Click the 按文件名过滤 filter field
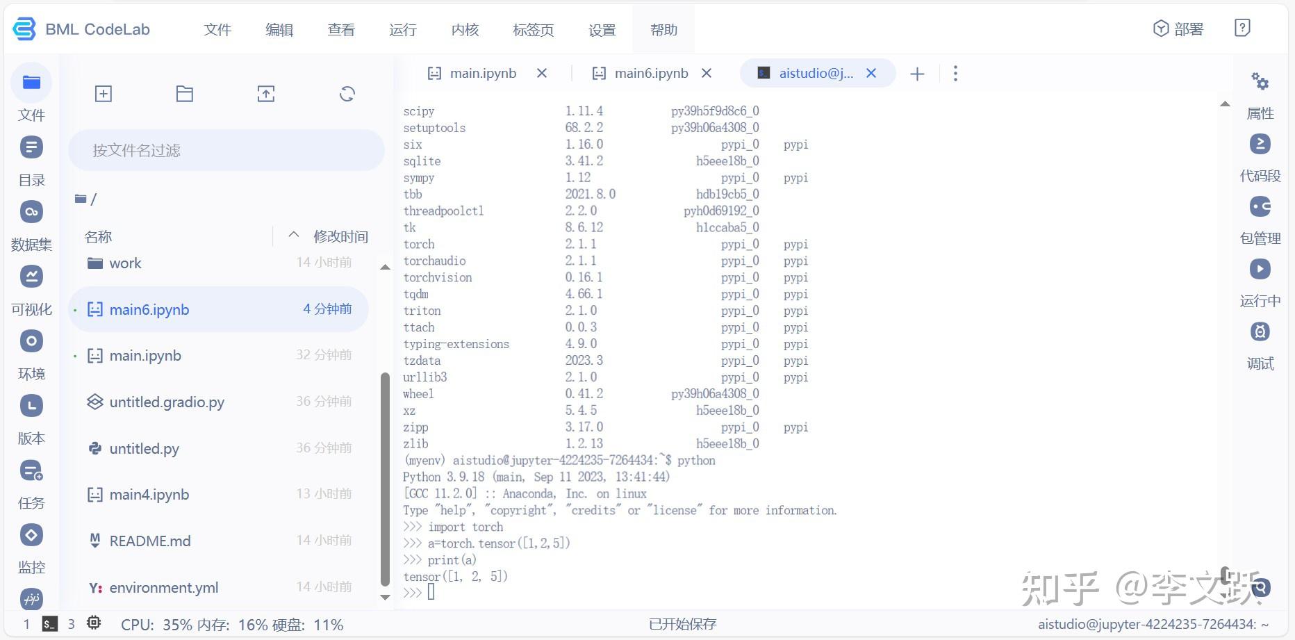Screen dimensions: 1295x640 pos(226,149)
